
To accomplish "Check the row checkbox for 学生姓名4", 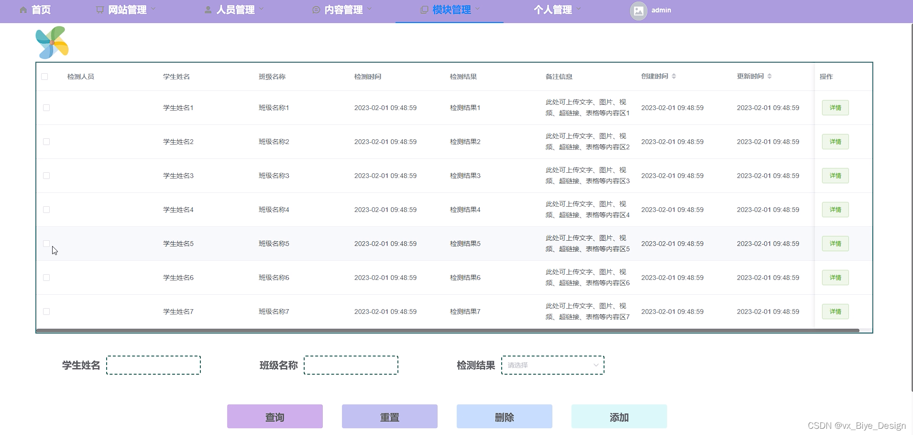I will coord(46,210).
